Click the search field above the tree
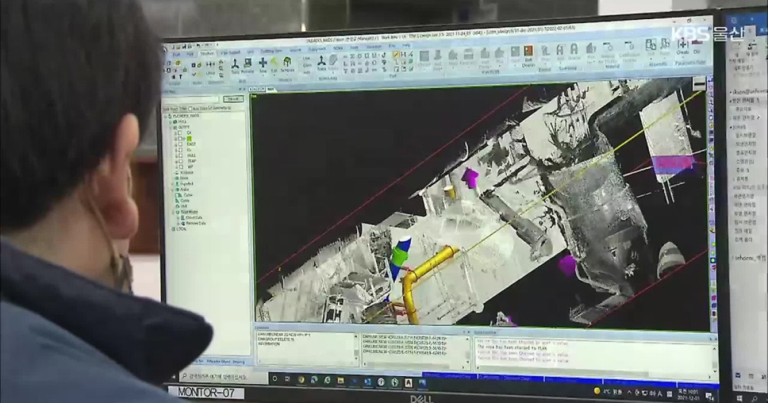 191,99
